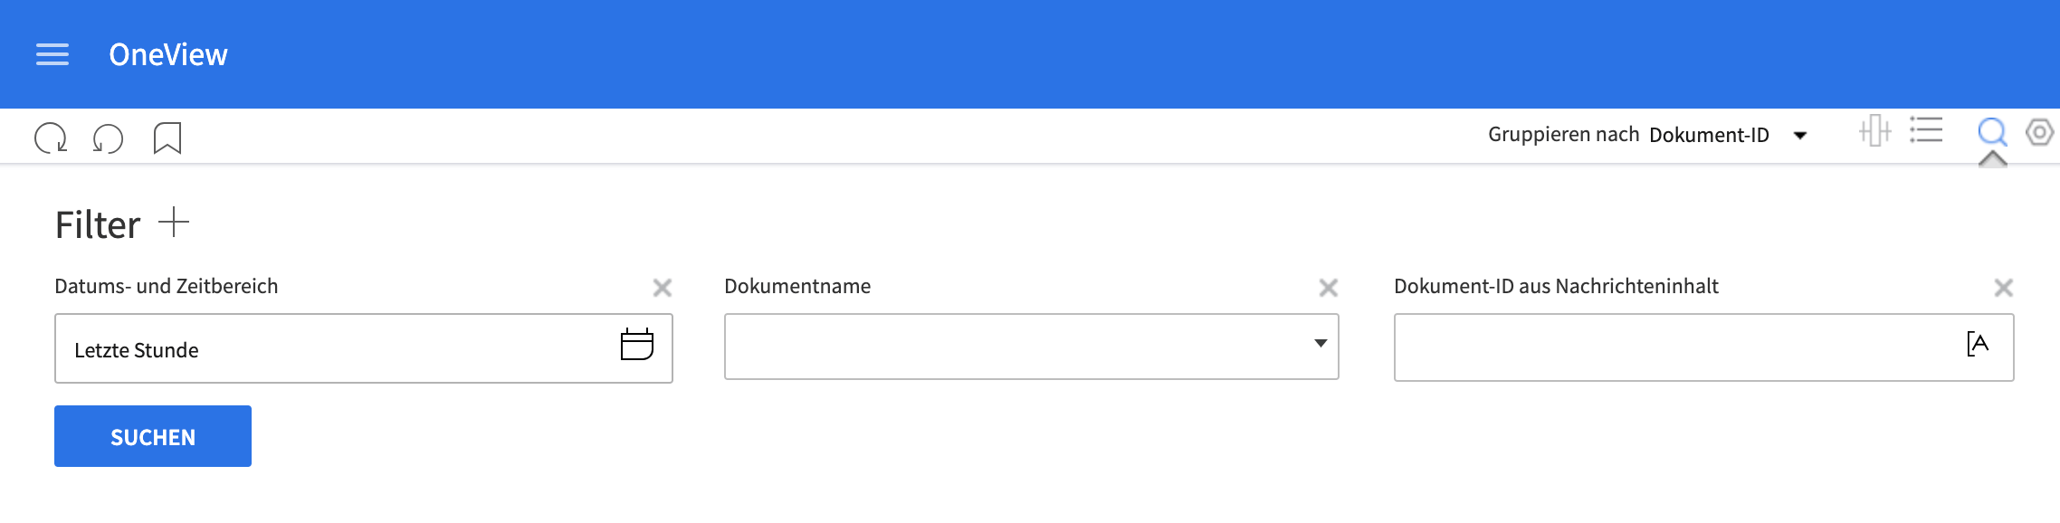Open the Gruppieren nach Dokument-ID dropdown
2060x523 pixels.
pos(1799,136)
